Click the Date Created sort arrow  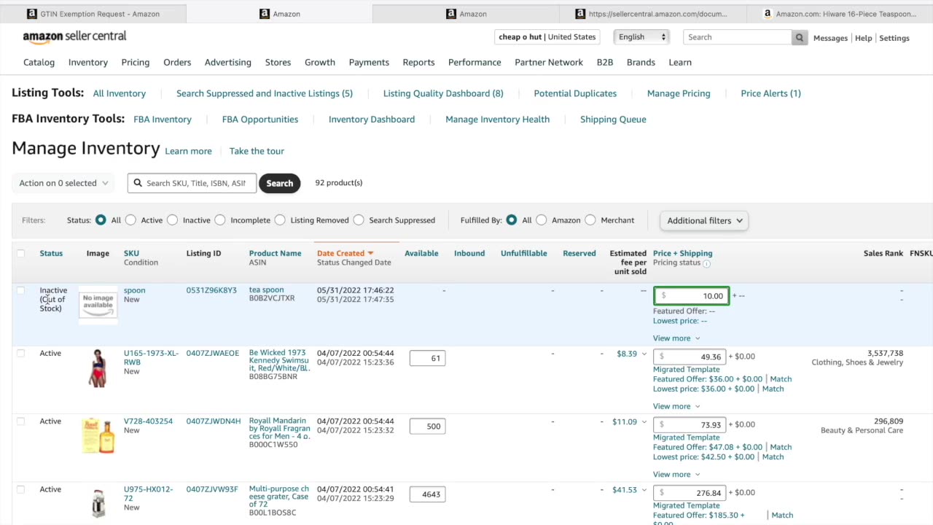[370, 253]
